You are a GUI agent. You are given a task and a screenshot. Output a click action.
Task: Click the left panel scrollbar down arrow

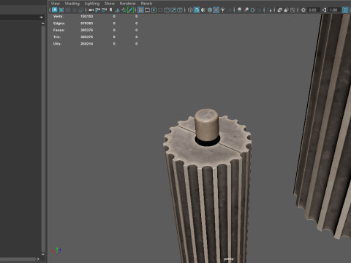(43, 254)
